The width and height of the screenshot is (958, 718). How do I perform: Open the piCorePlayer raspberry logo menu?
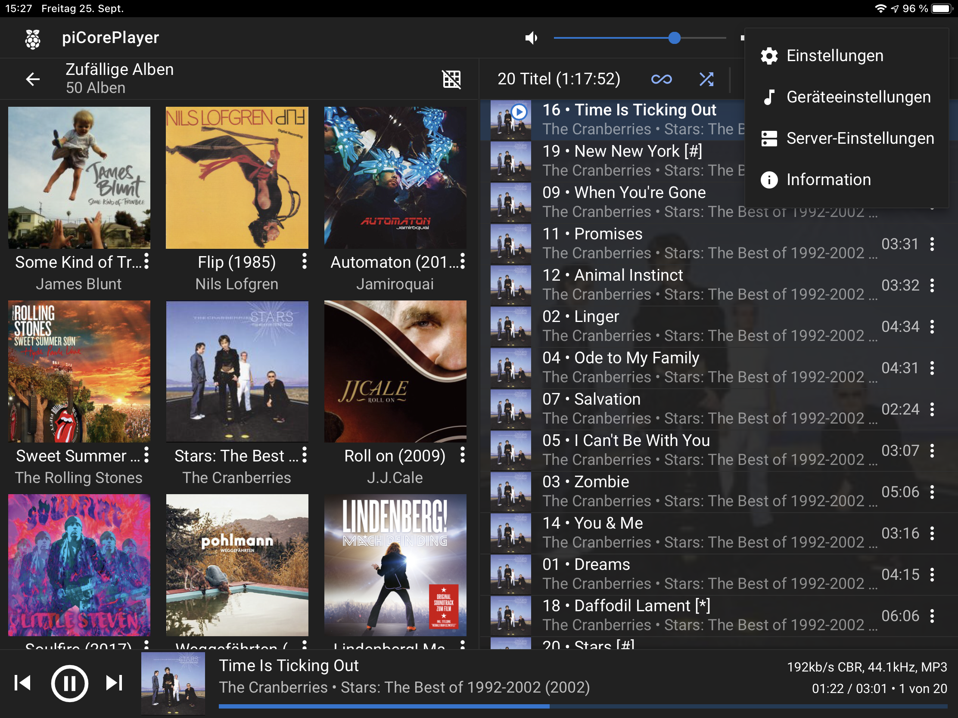pyautogui.click(x=32, y=38)
